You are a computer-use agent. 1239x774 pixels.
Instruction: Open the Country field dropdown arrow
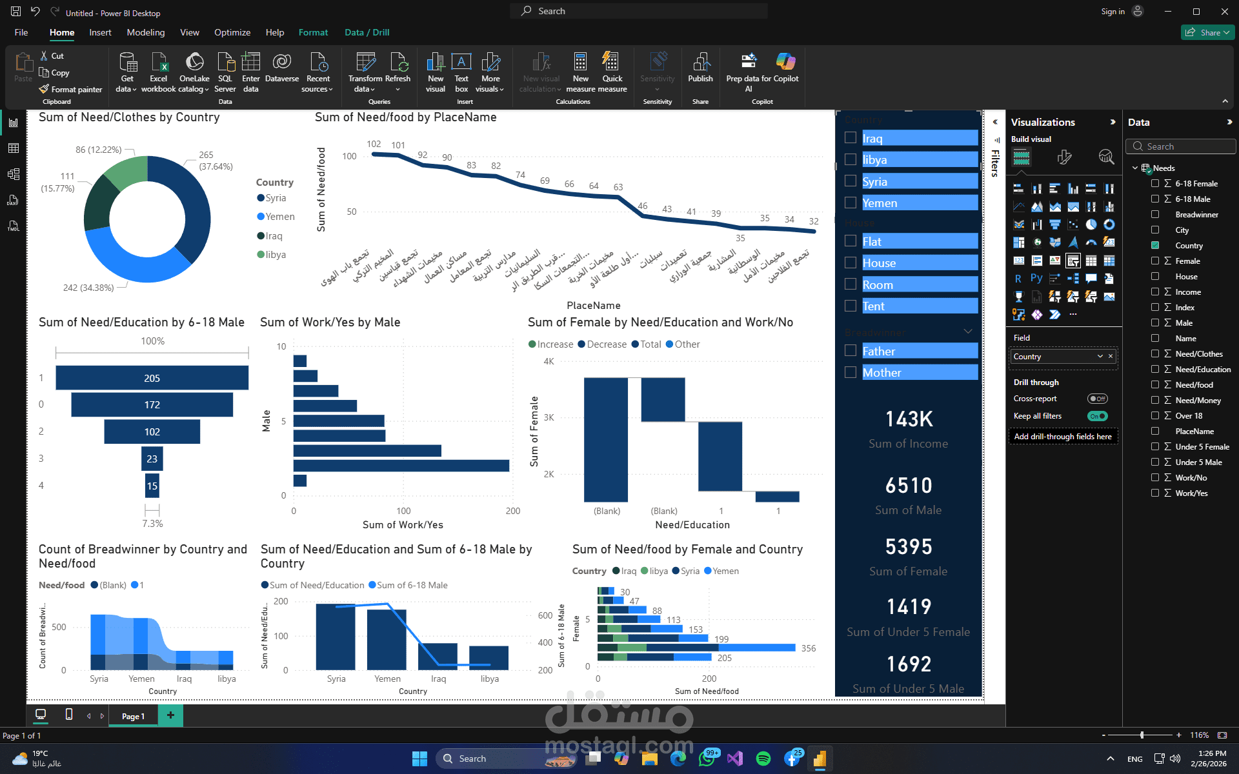click(x=1100, y=357)
